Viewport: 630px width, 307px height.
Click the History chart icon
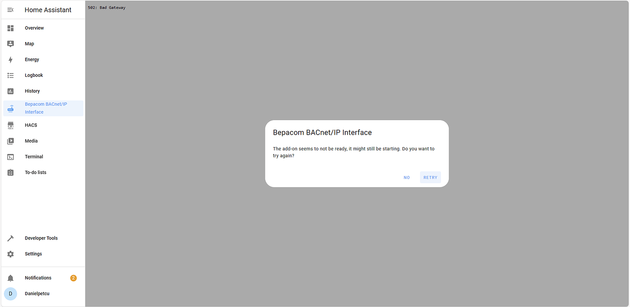coord(10,91)
